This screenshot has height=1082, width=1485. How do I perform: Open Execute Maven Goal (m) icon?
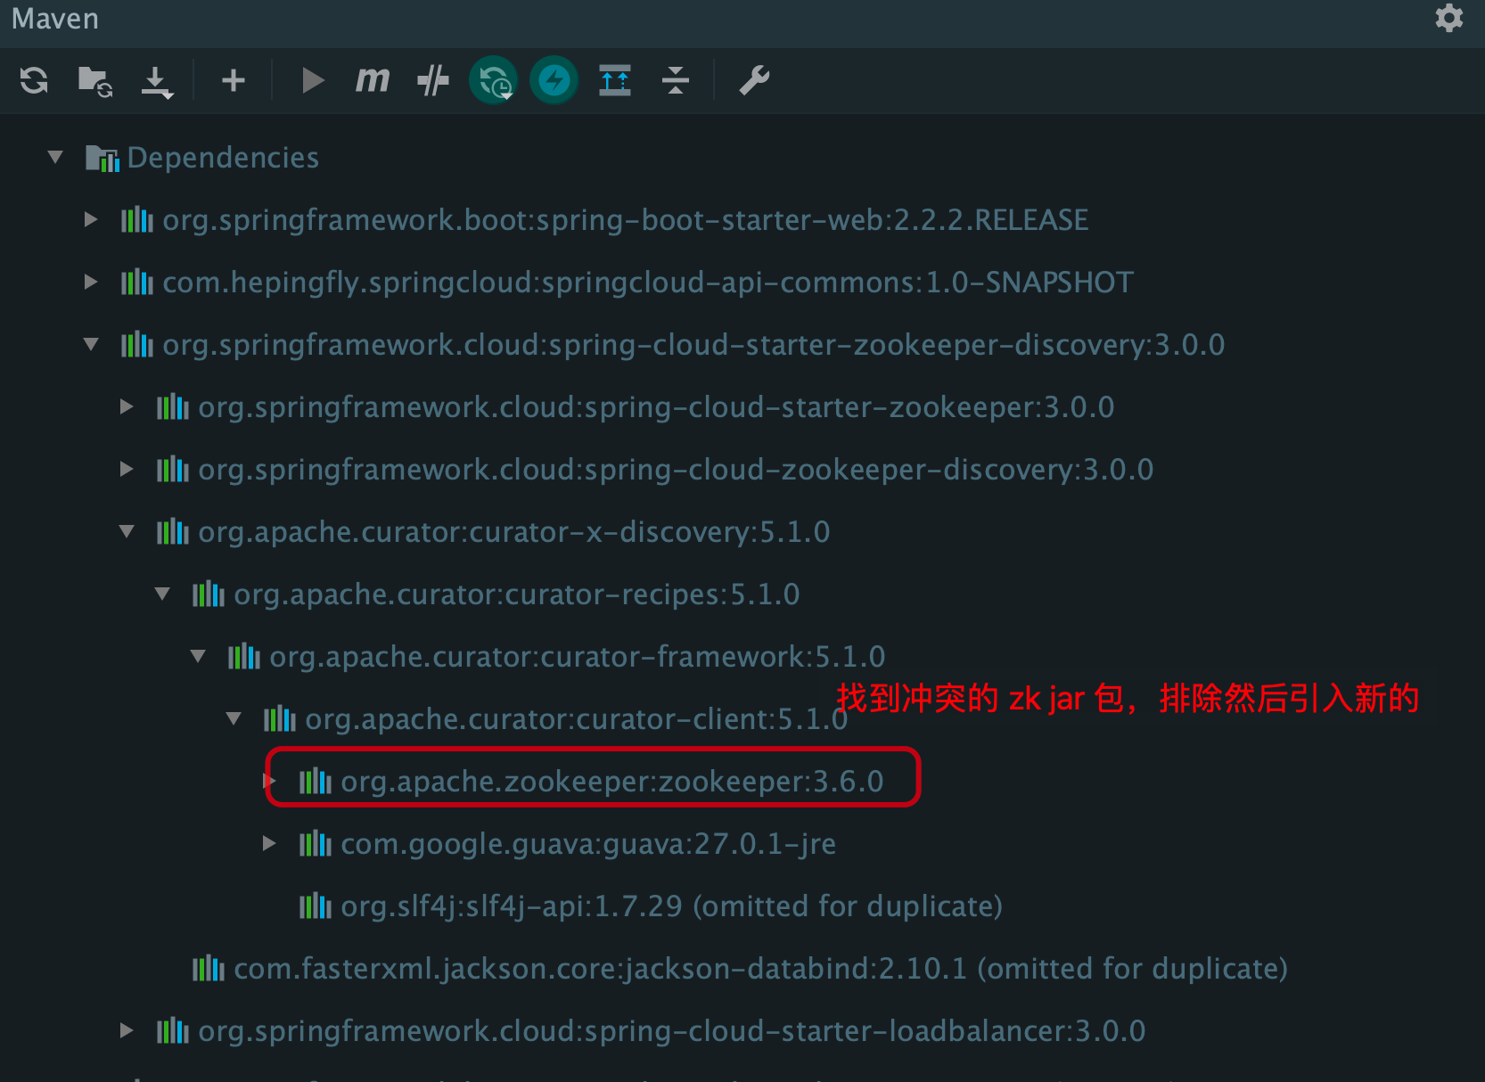pos(373,80)
